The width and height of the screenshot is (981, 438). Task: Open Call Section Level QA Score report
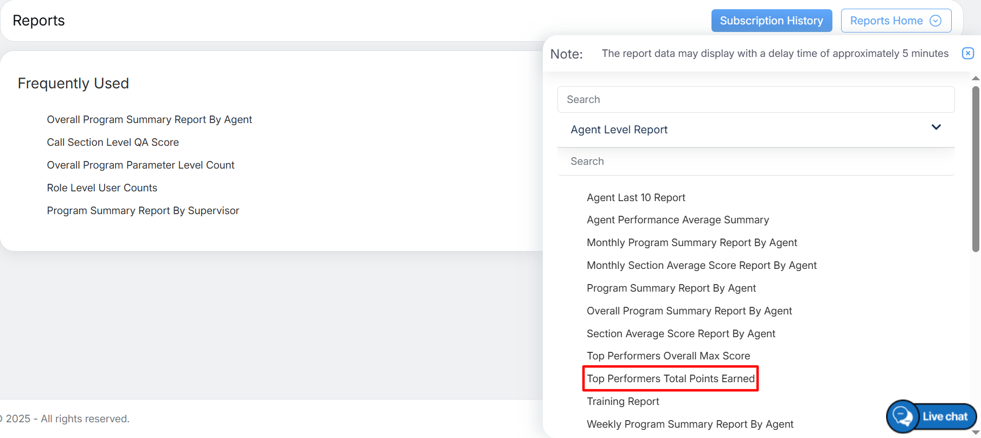[113, 143]
